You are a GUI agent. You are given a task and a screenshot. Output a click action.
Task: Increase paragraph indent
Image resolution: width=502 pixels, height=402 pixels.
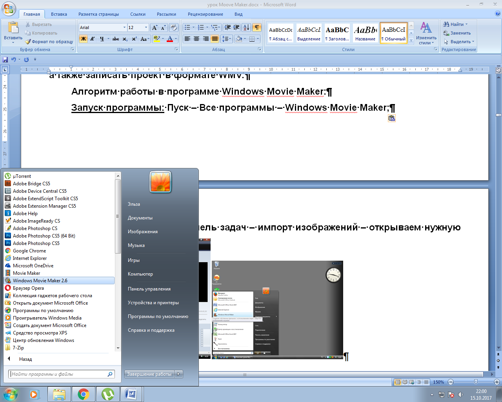coord(236,27)
